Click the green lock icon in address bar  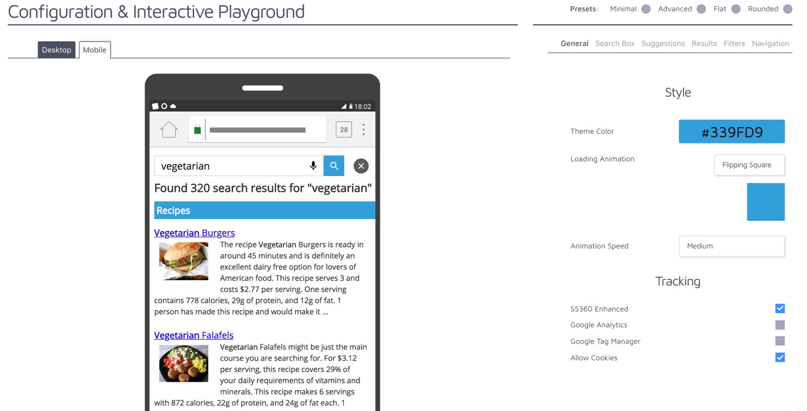click(197, 129)
